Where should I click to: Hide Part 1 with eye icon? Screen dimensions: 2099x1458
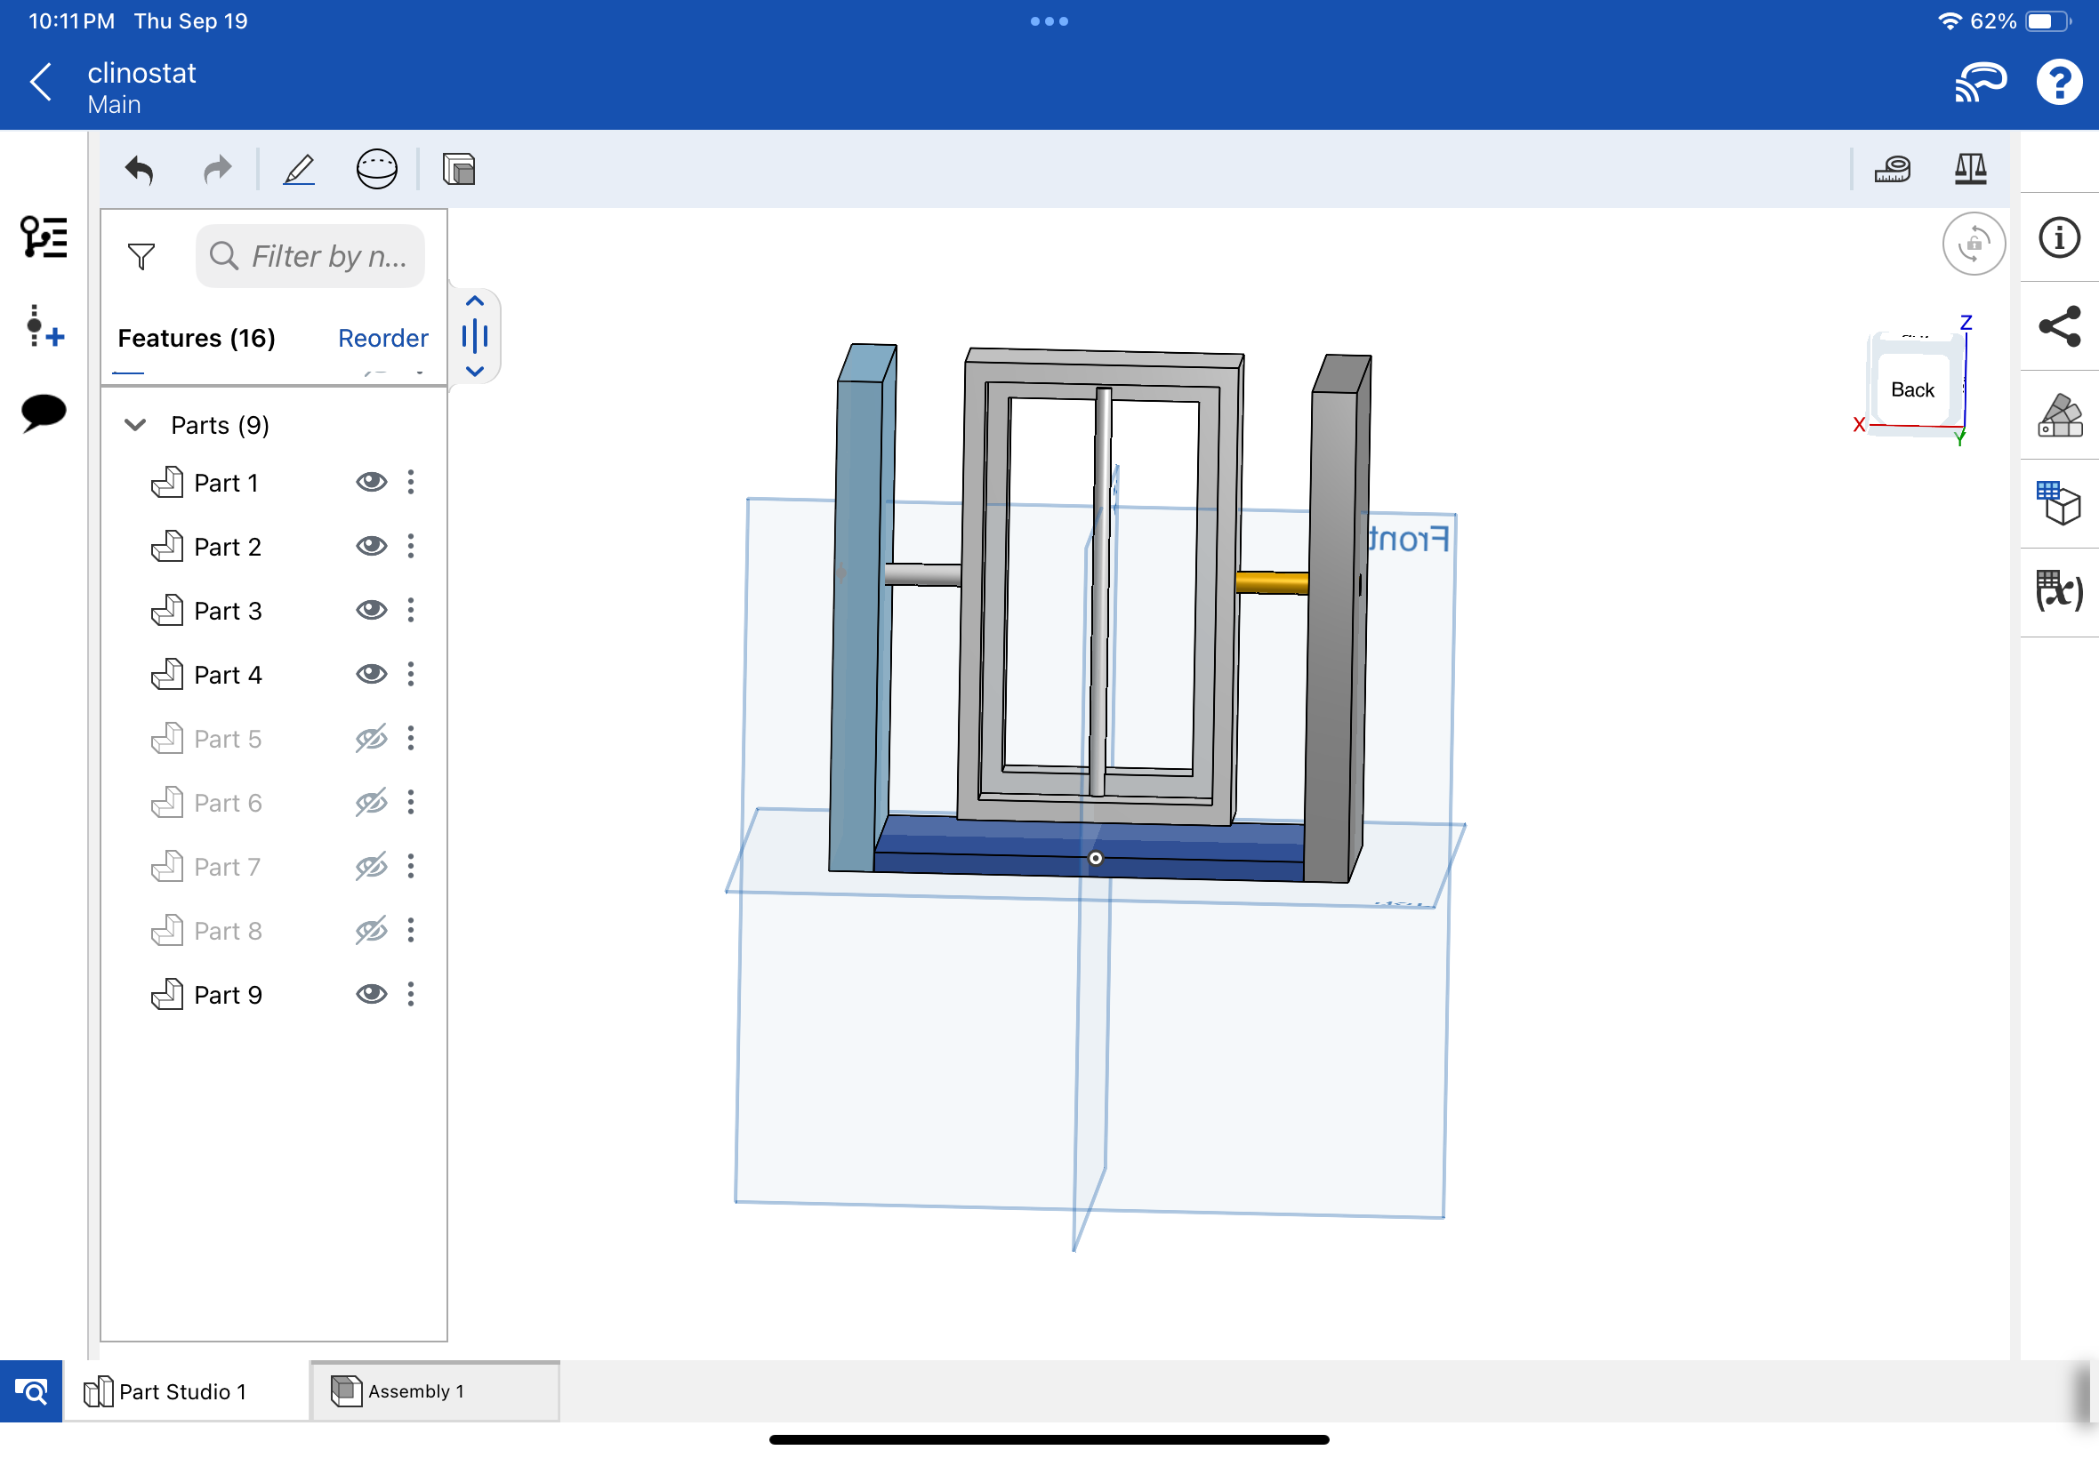click(371, 483)
